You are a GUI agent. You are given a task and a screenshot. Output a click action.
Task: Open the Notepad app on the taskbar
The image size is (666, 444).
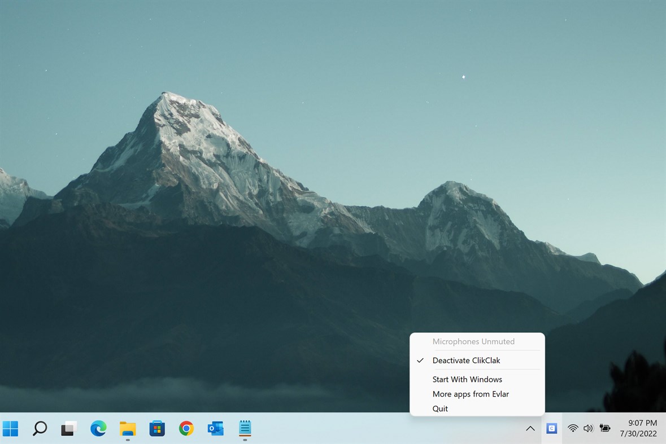click(245, 429)
